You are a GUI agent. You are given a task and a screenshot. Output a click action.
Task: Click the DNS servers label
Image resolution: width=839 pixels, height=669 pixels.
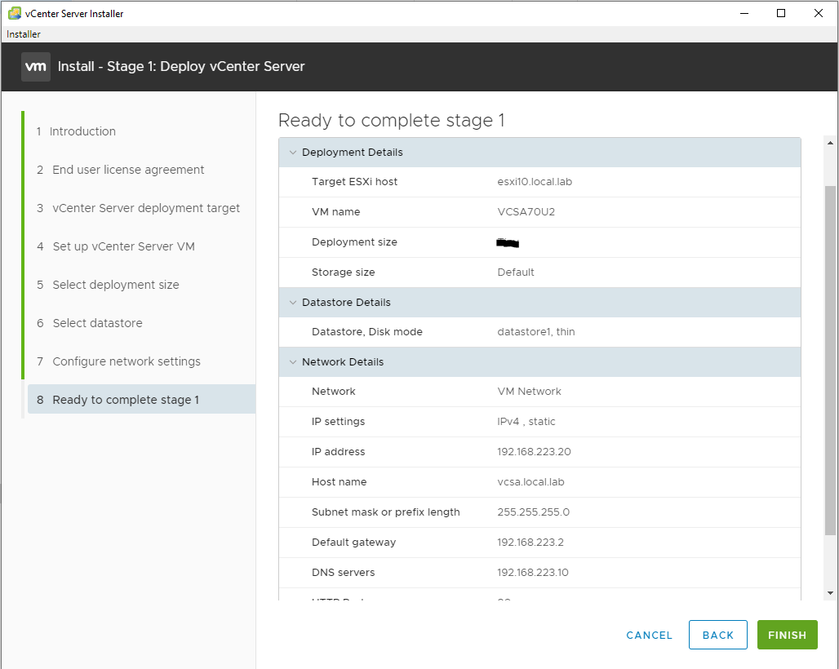coord(343,573)
